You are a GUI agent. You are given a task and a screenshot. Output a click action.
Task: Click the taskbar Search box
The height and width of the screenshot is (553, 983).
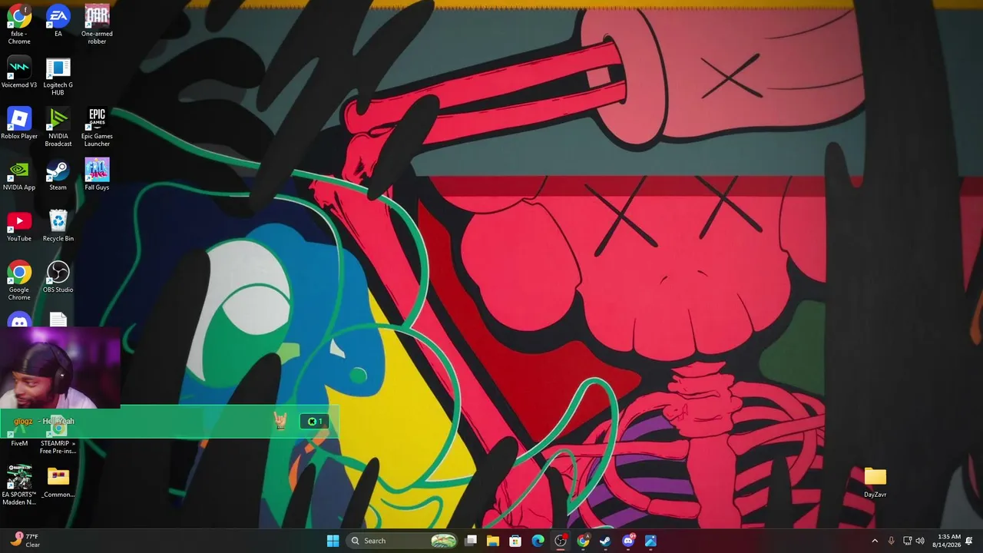tap(402, 541)
